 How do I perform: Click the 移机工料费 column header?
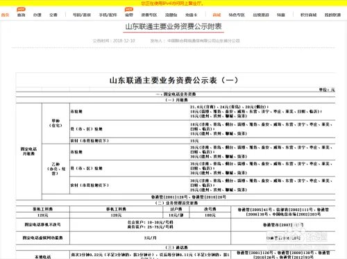coord(116,209)
